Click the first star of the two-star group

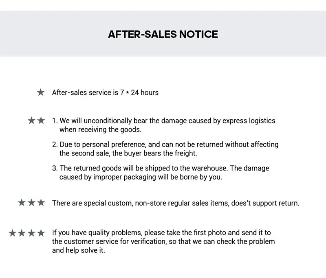[31, 120]
